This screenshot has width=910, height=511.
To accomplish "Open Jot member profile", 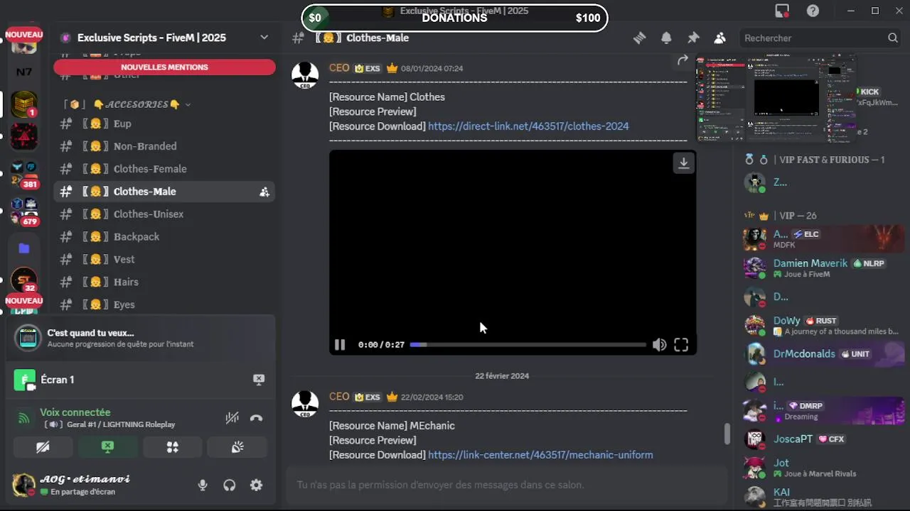I will pyautogui.click(x=824, y=467).
